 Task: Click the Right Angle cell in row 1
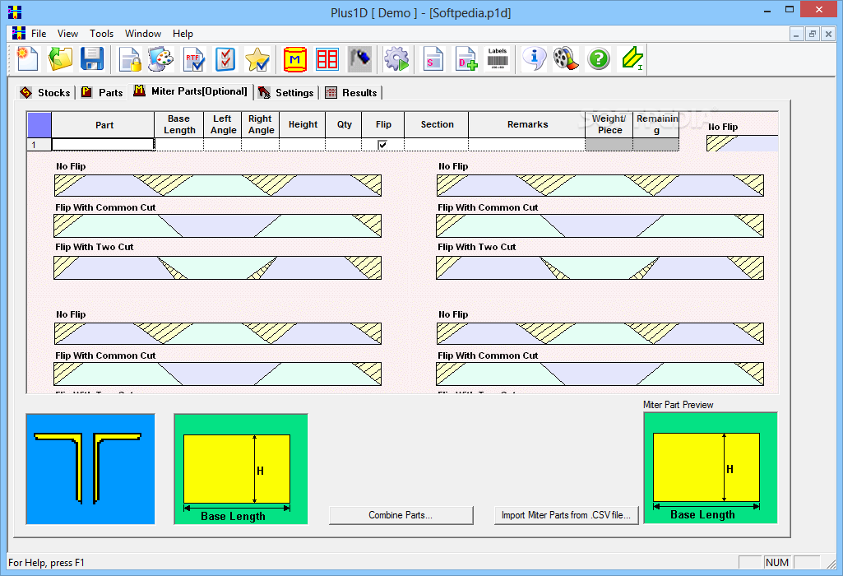coord(260,145)
